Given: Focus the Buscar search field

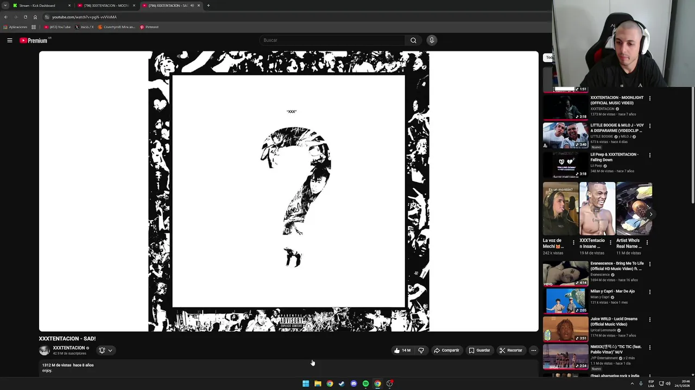Looking at the screenshot, I should point(332,40).
